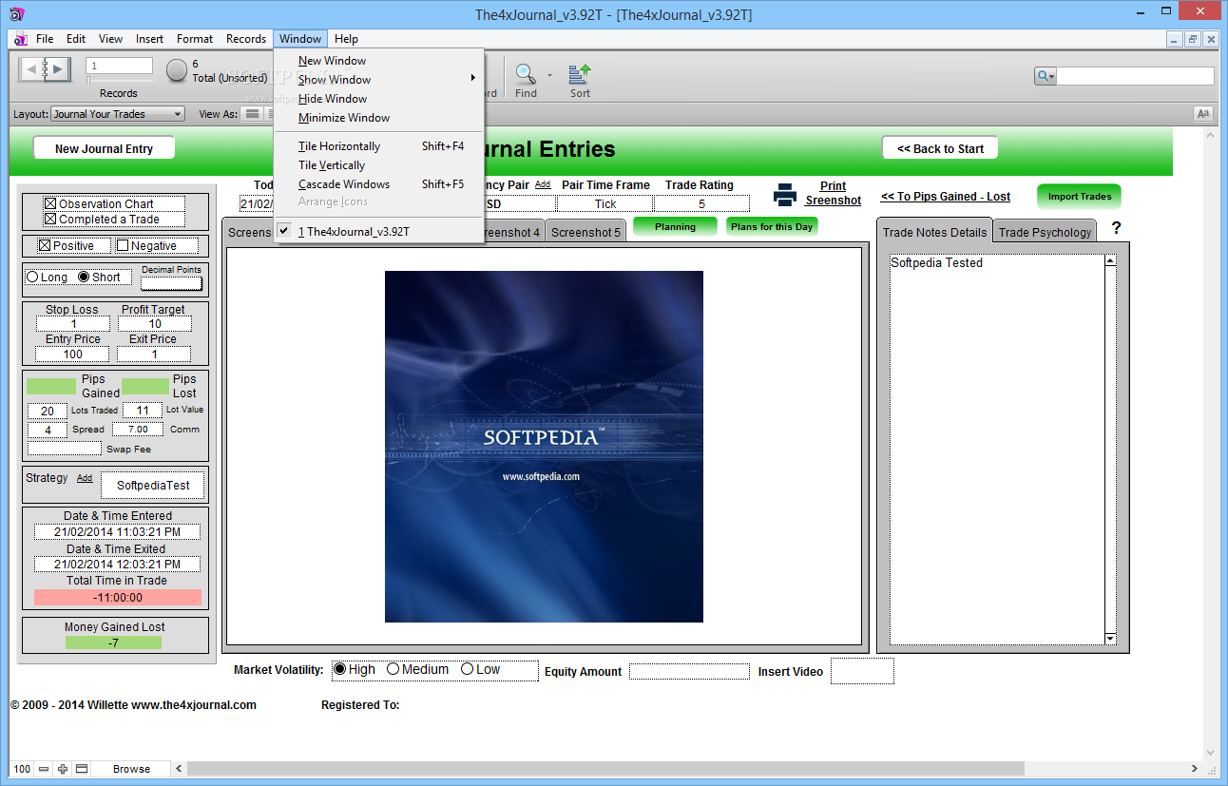The height and width of the screenshot is (786, 1228).
Task: Click the document icon beside File menu
Action: pos(20,39)
